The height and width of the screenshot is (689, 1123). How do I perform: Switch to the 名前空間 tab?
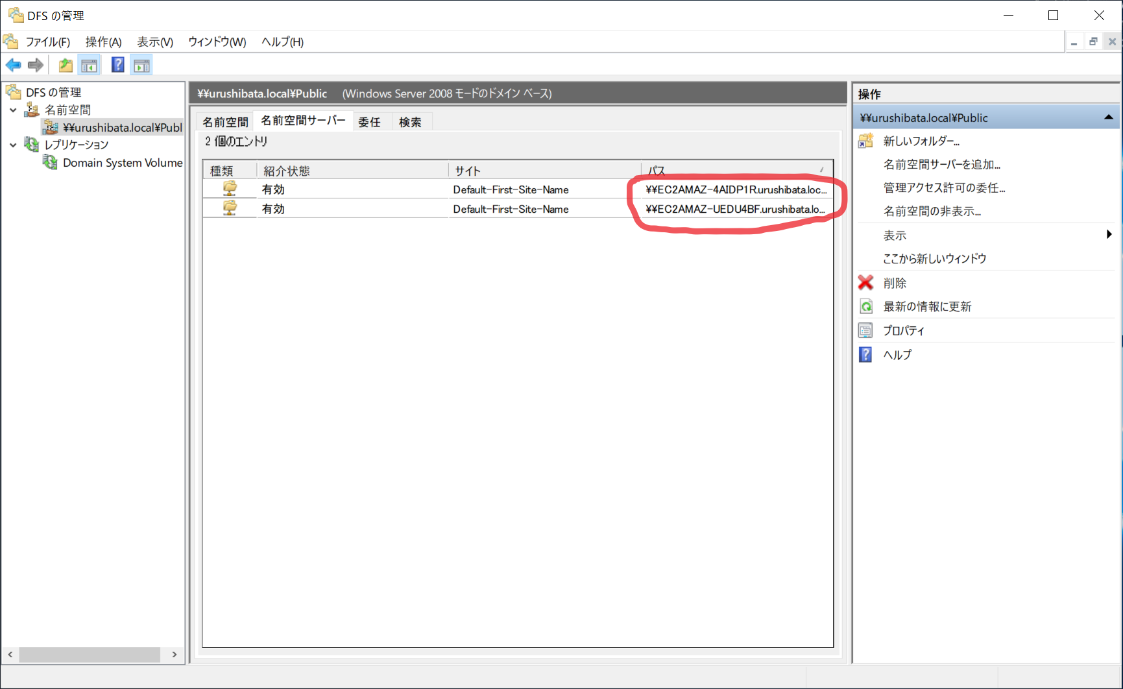click(x=225, y=122)
